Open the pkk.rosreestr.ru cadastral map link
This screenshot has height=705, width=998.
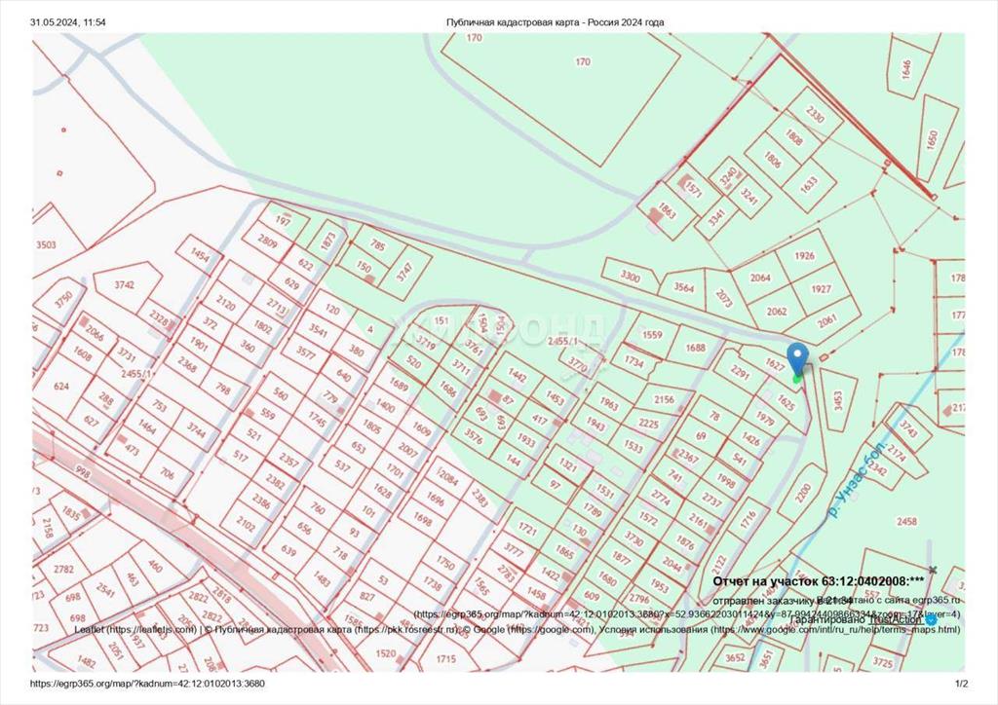(x=336, y=629)
